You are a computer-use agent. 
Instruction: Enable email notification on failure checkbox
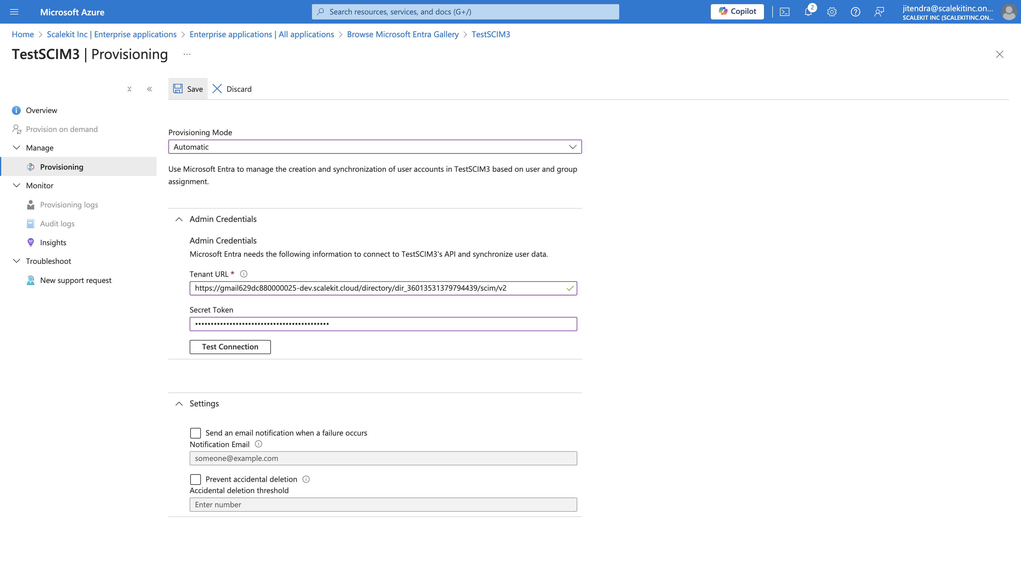pyautogui.click(x=195, y=433)
